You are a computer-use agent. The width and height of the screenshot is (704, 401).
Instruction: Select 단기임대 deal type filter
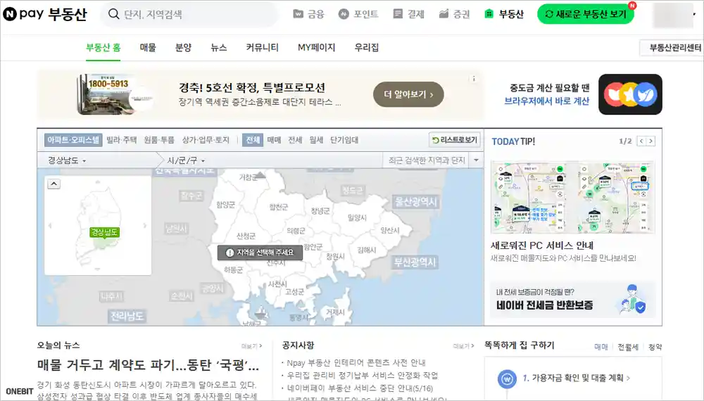tap(344, 140)
